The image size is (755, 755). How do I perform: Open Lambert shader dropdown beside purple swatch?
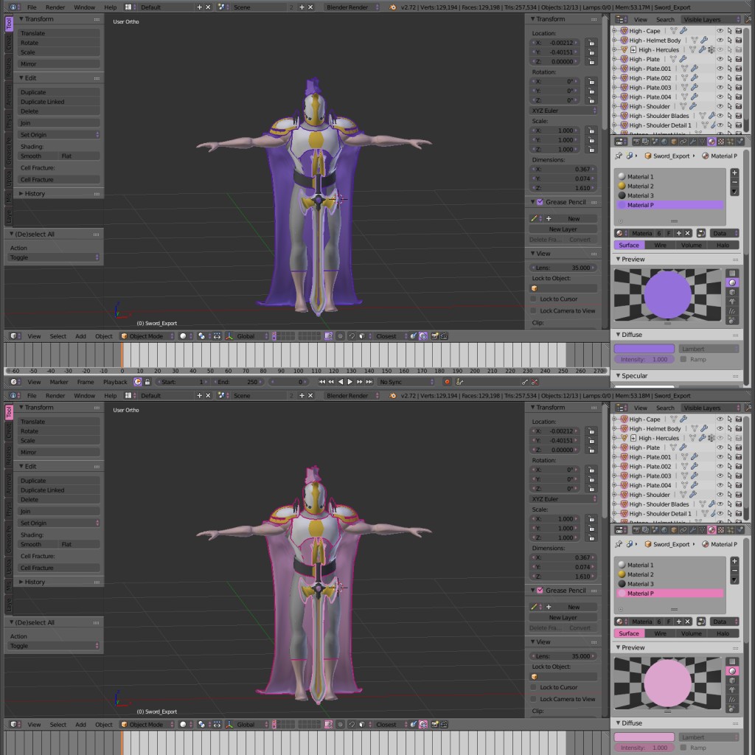pos(709,349)
